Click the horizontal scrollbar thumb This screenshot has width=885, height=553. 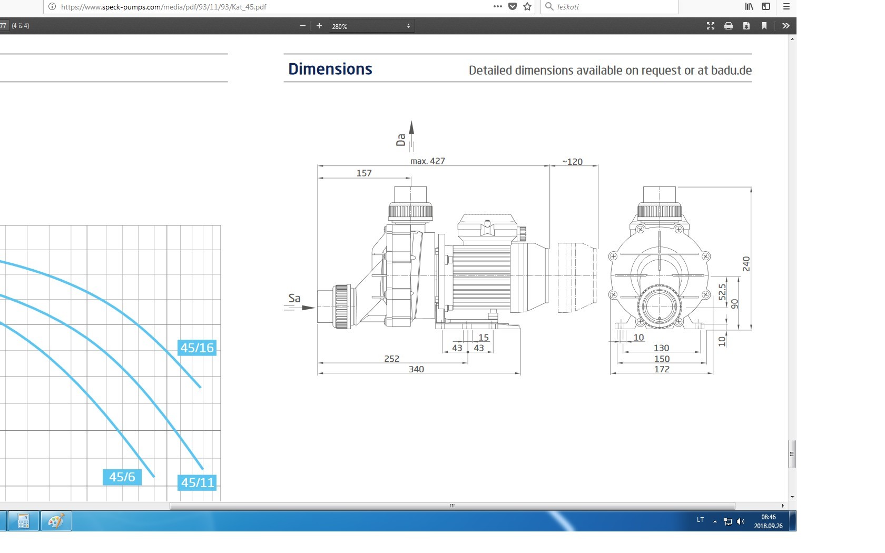[452, 506]
